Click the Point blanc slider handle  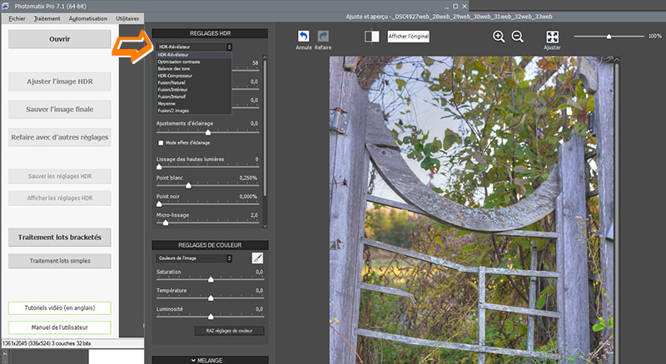189,186
